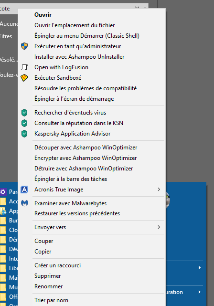
Task: Click the Sandboxie icon next to Exécuter Sandboxé
Action: coord(24,78)
